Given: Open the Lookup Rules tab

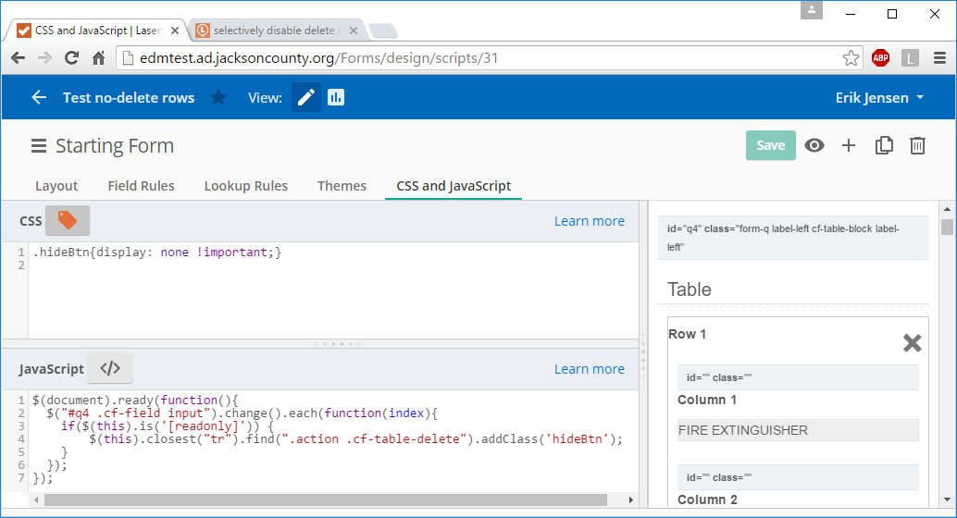Looking at the screenshot, I should click(x=245, y=186).
